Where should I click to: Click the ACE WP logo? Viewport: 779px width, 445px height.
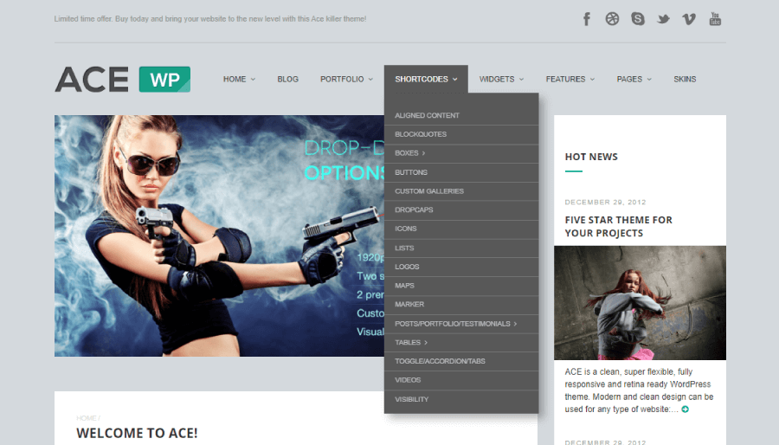pyautogui.click(x=122, y=80)
